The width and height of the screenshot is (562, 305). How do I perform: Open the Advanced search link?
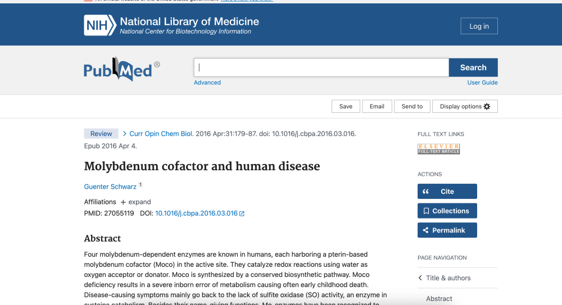(x=207, y=83)
